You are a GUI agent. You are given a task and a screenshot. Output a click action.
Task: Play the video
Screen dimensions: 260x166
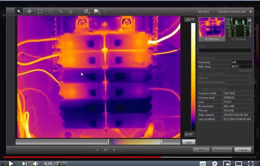[x=11, y=164]
